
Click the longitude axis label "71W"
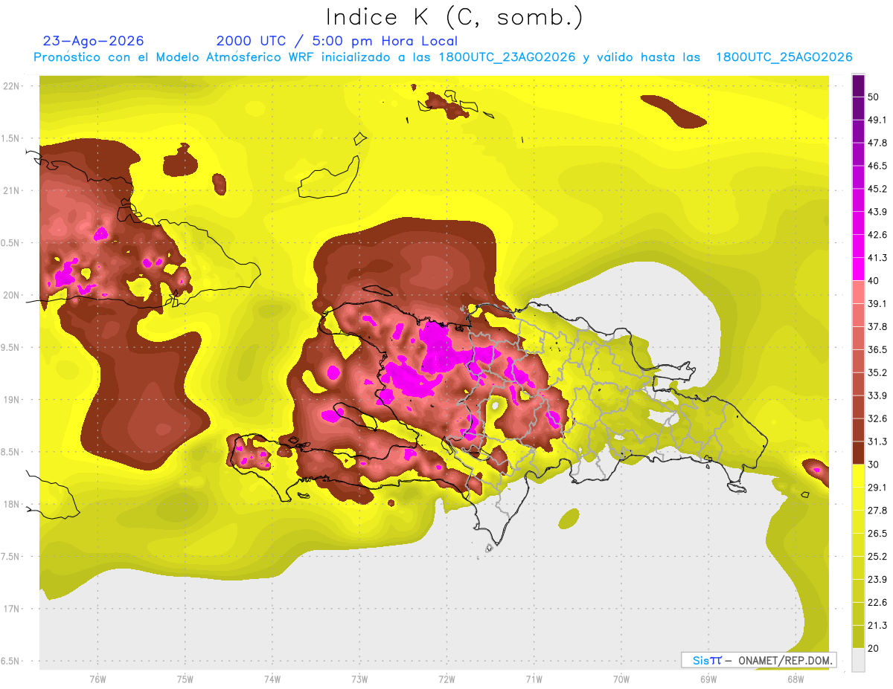click(x=534, y=679)
